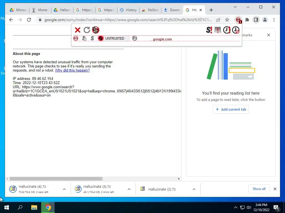
Task: Expand options for Hallucinate (2).7z download
Action: pos(194,189)
